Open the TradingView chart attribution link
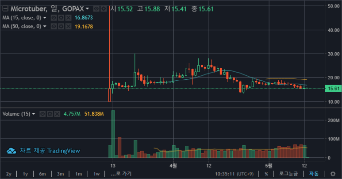Screen dimensions: 342x179 point(43,151)
